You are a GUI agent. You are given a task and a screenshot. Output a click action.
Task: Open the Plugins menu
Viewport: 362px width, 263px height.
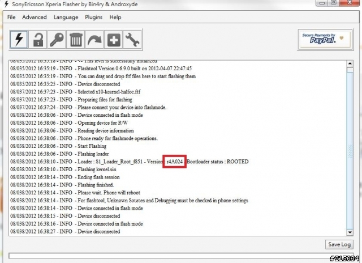pos(93,17)
